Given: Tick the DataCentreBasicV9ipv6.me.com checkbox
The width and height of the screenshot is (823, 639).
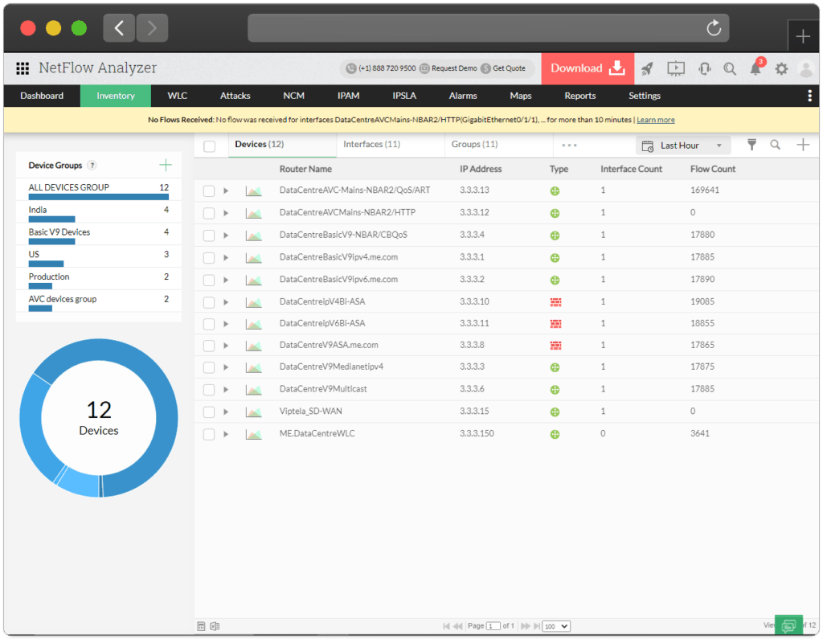Looking at the screenshot, I should tap(209, 281).
